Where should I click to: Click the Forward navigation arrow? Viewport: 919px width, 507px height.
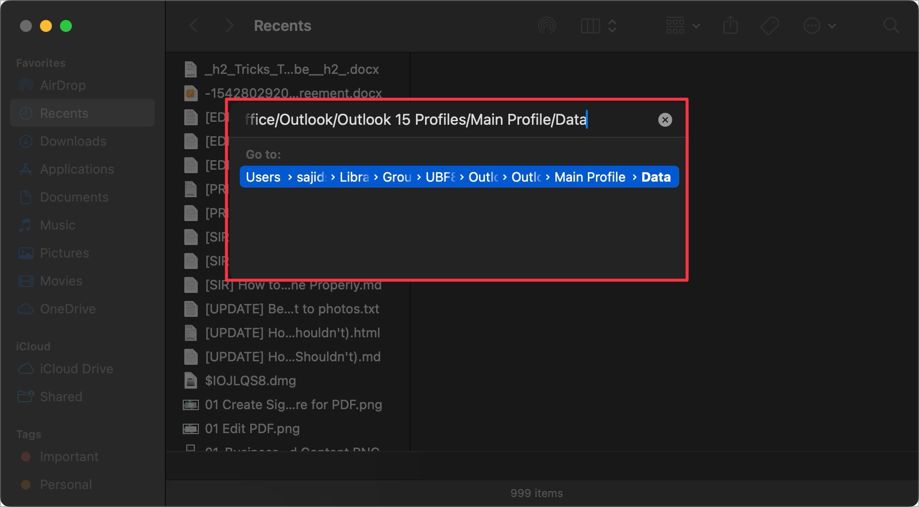(x=229, y=25)
